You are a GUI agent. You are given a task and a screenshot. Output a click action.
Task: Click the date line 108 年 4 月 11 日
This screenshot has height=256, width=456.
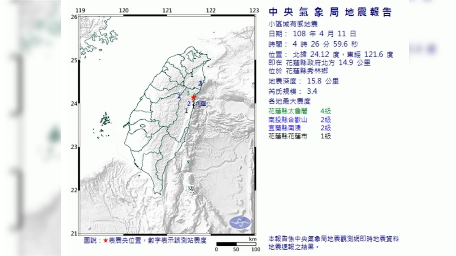point(312,34)
